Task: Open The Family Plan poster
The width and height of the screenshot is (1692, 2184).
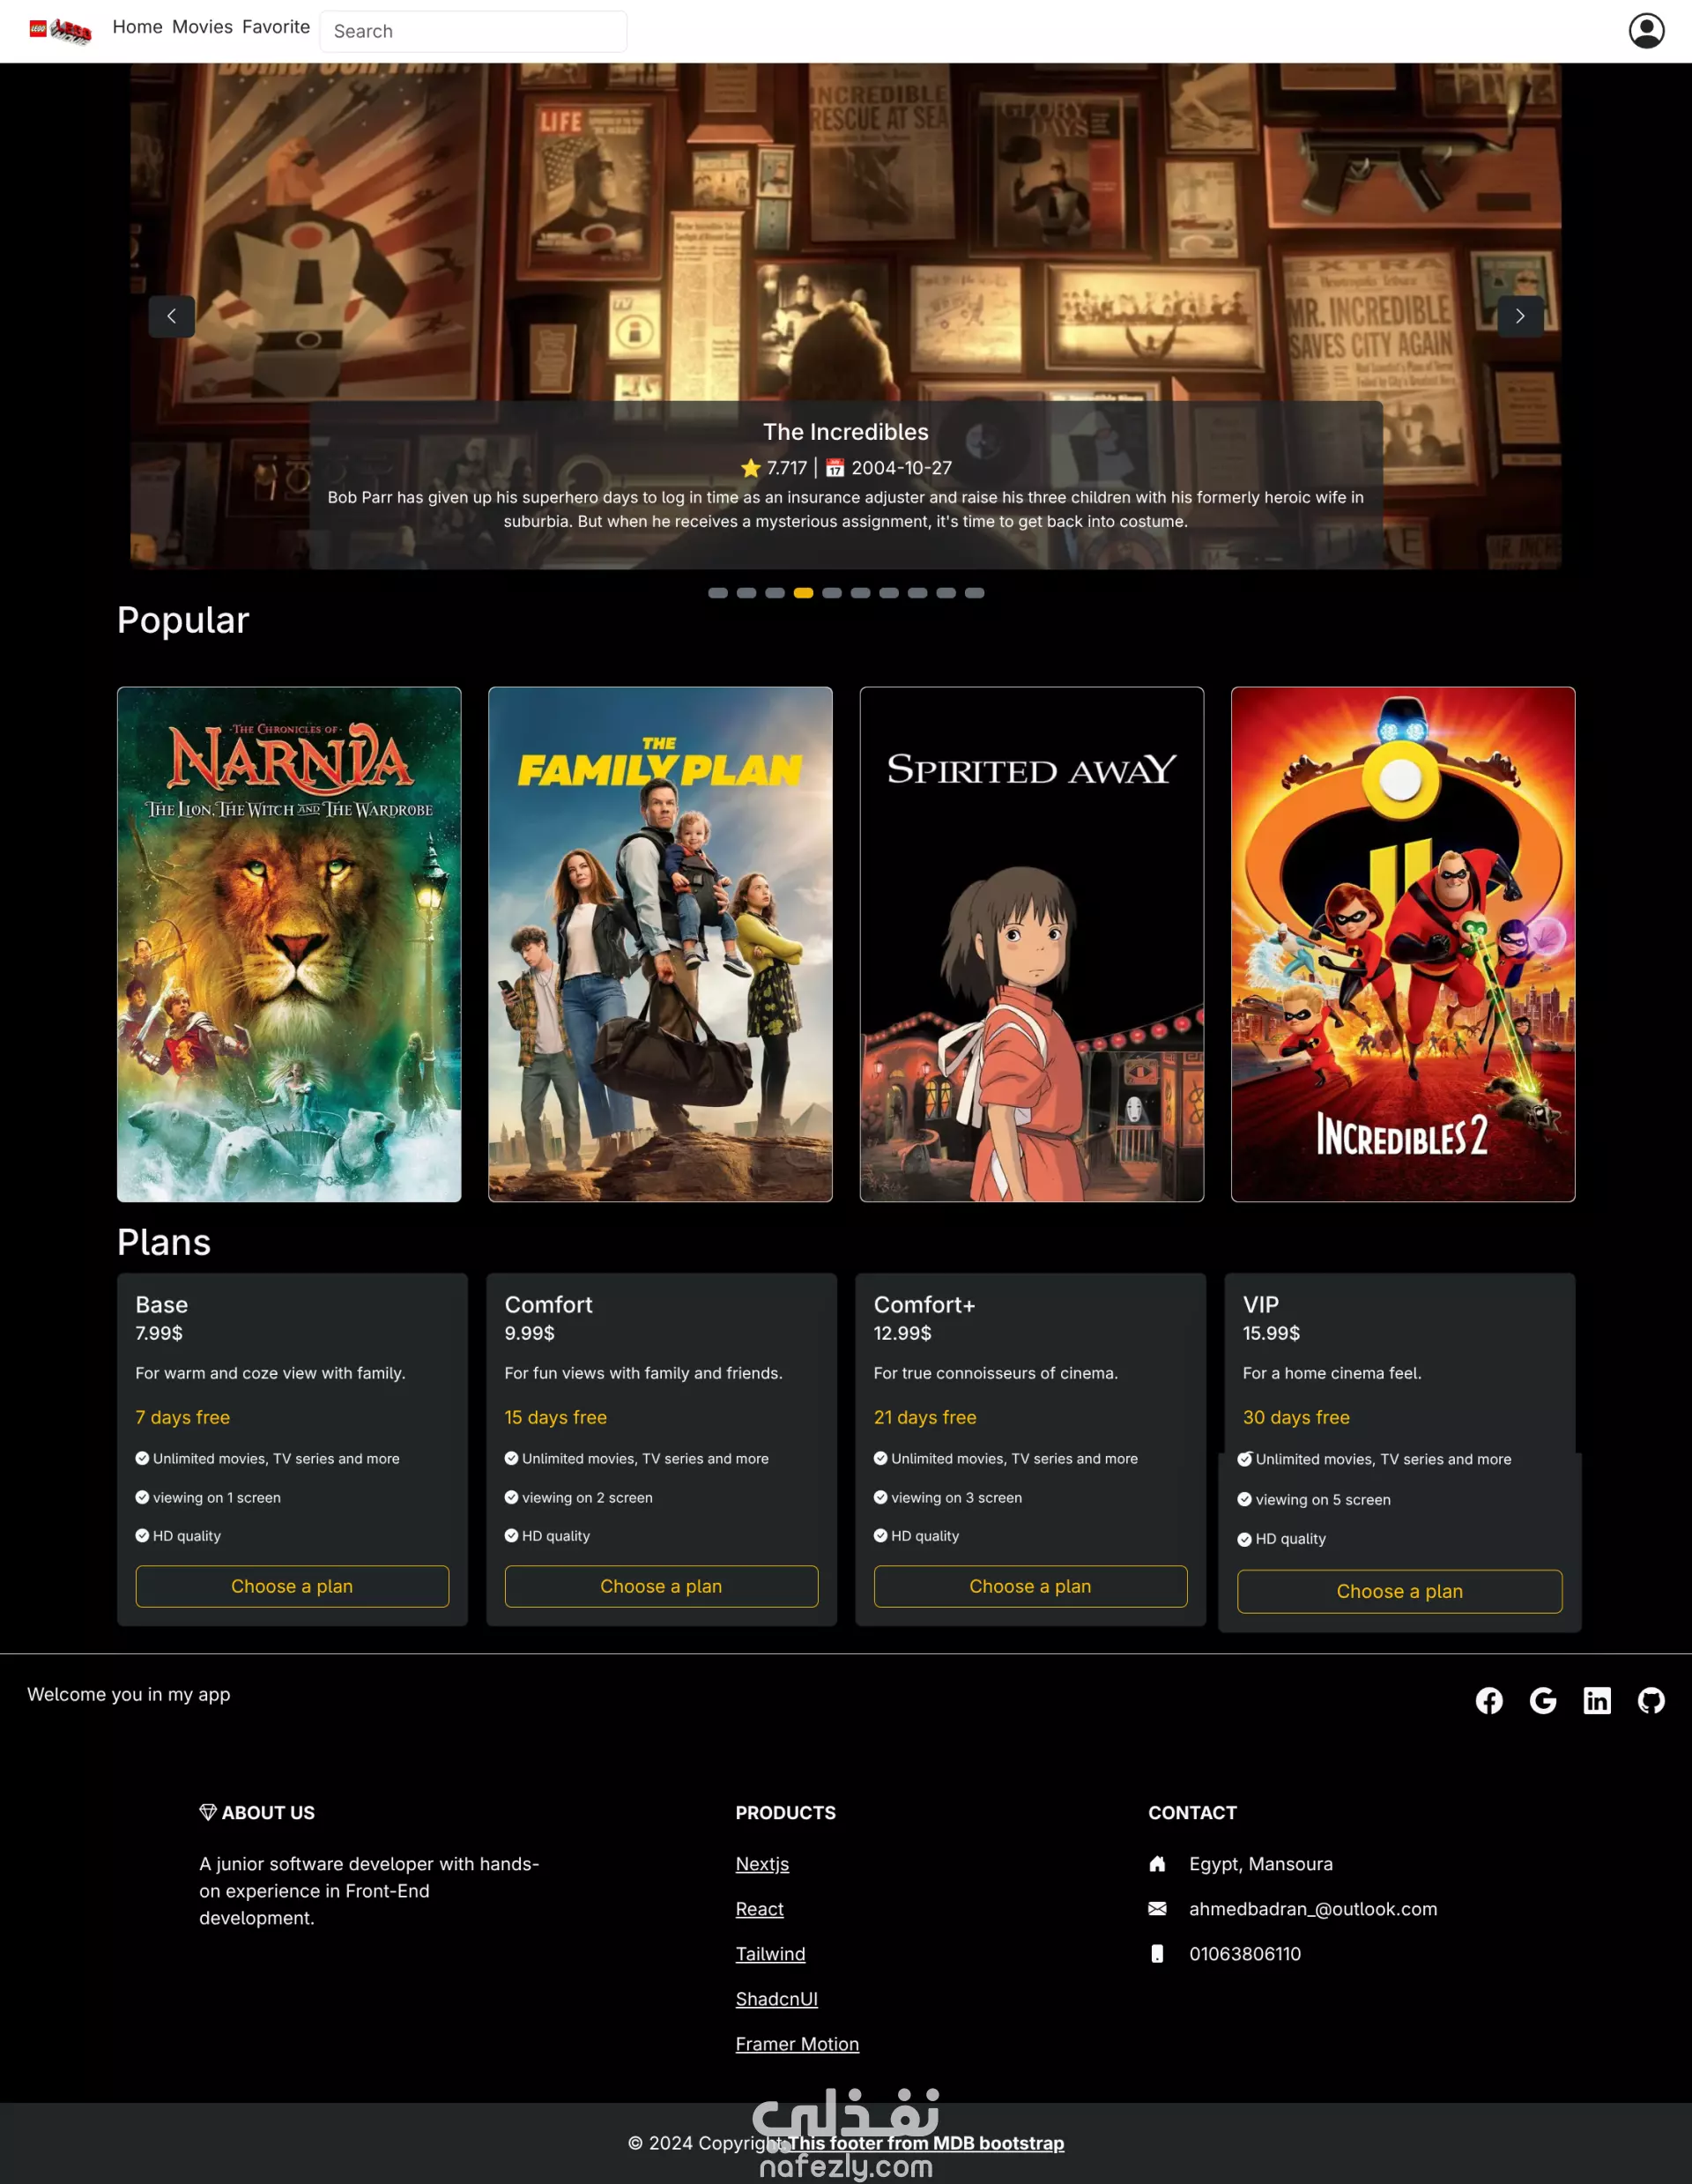Action: pos(660,944)
